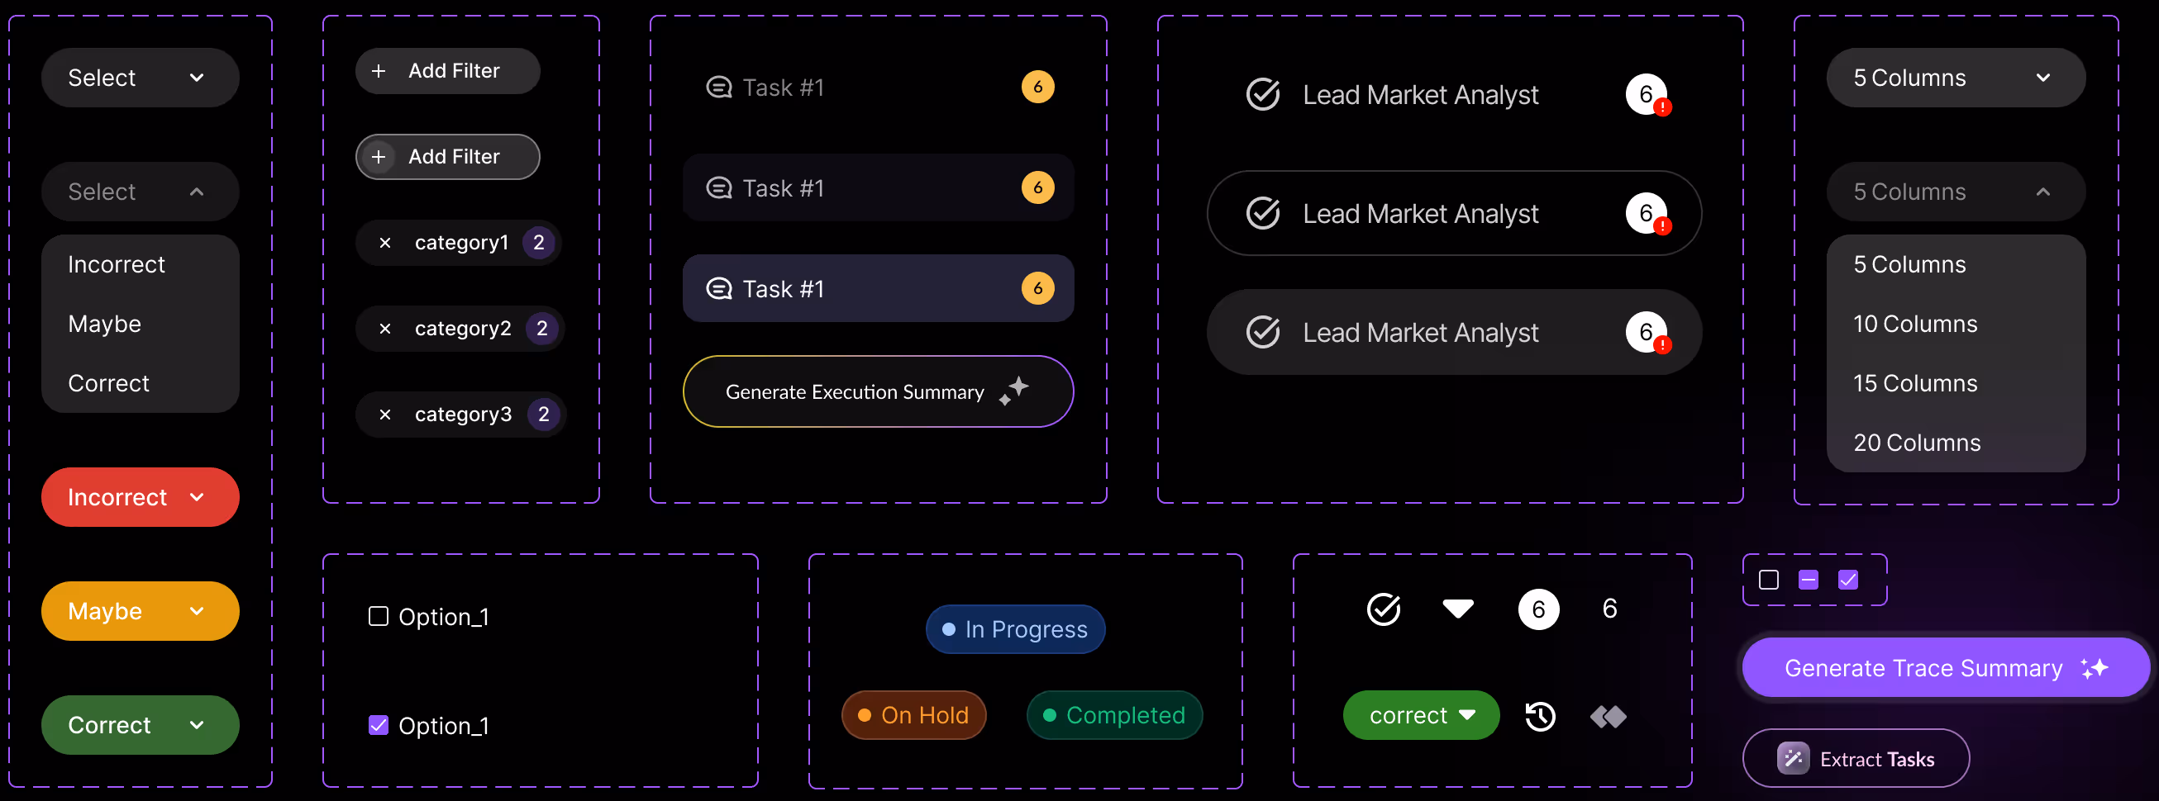Click the purple Generate Trace Summary button
The image size is (2159, 801).
(1946, 668)
